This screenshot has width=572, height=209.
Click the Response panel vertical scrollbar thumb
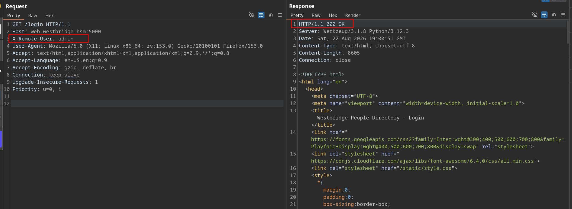(568, 32)
